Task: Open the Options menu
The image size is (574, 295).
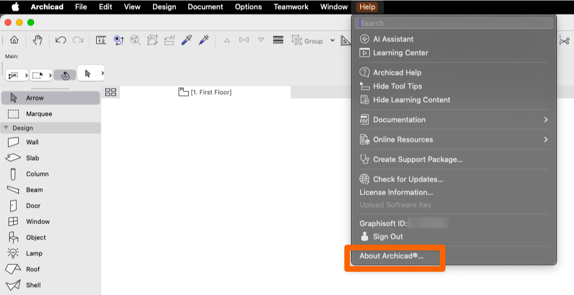Action: (248, 7)
